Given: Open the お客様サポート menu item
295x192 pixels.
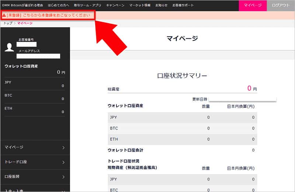Looking at the screenshot, I should (x=183, y=5).
